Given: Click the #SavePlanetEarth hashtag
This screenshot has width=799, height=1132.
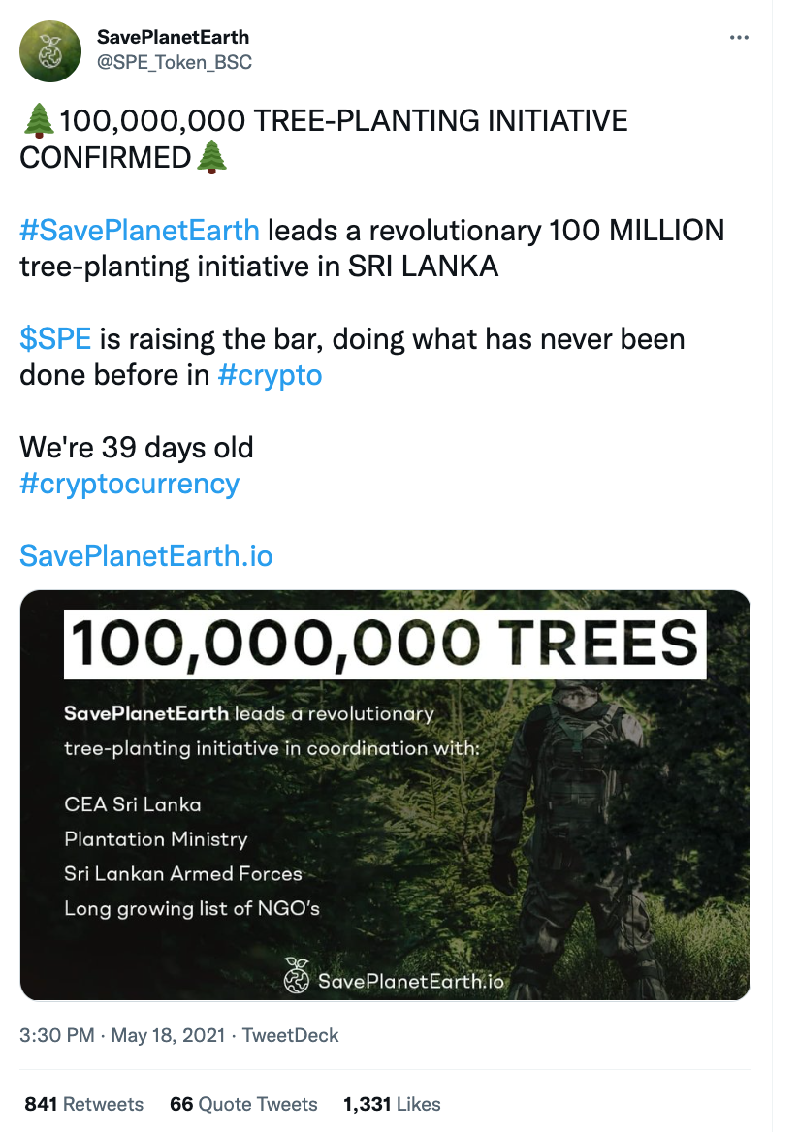Looking at the screenshot, I should (140, 231).
